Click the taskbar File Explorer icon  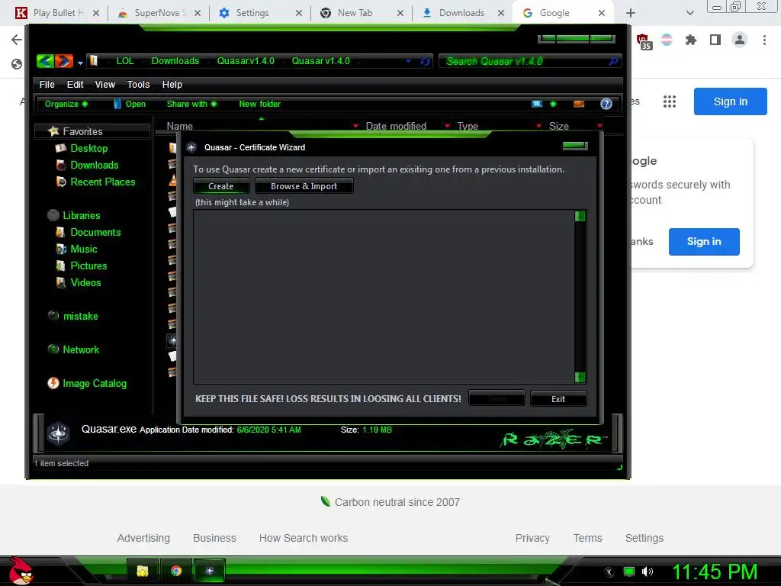click(143, 571)
